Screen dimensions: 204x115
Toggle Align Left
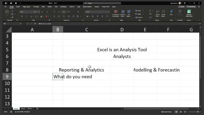pyautogui.click(x=54, y=16)
